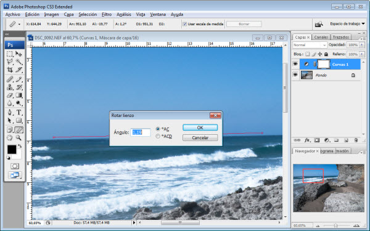Click the layer effects fx icon

pyautogui.click(x=306, y=140)
